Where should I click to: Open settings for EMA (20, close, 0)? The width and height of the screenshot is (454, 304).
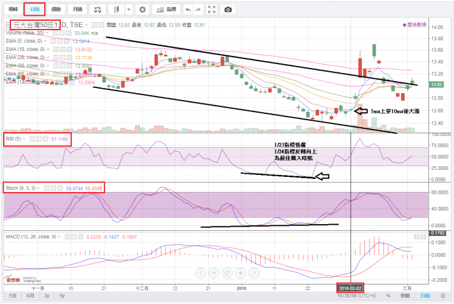pyautogui.click(x=62, y=57)
